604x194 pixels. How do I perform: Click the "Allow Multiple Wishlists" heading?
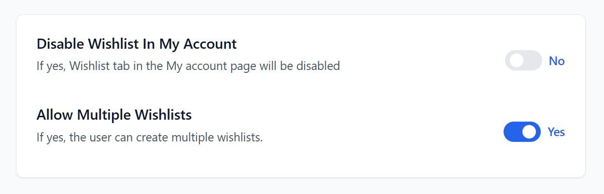click(x=114, y=115)
